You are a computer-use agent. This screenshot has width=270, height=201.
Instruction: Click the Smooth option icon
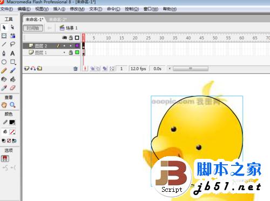coord(5,168)
